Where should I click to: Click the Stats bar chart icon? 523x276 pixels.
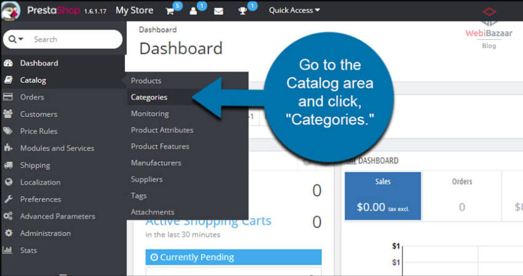(x=8, y=250)
